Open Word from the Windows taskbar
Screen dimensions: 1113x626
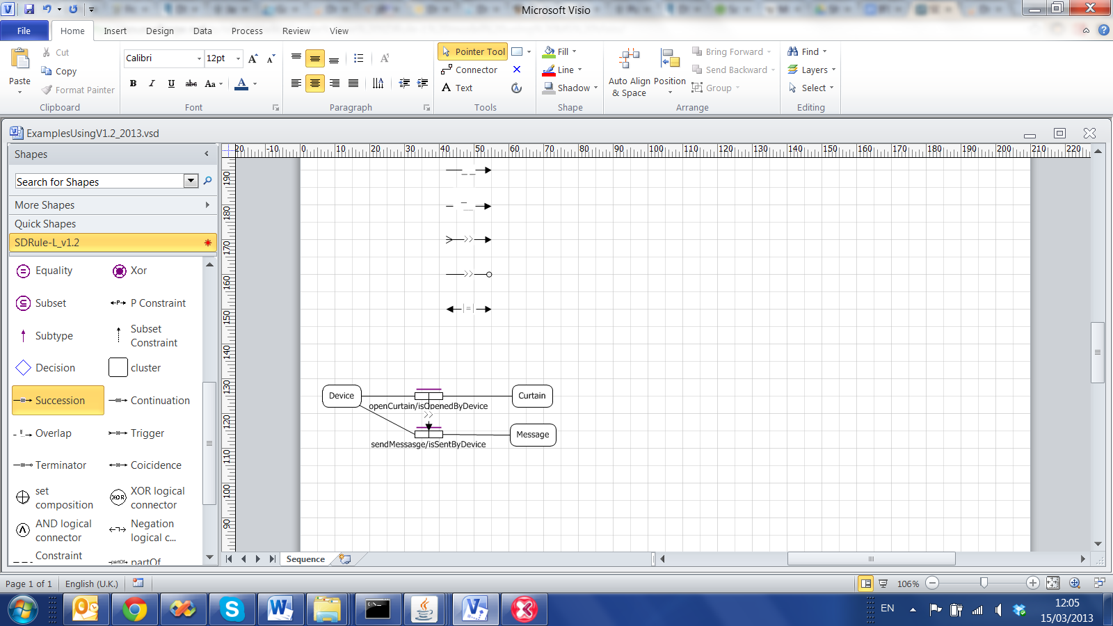click(x=280, y=609)
